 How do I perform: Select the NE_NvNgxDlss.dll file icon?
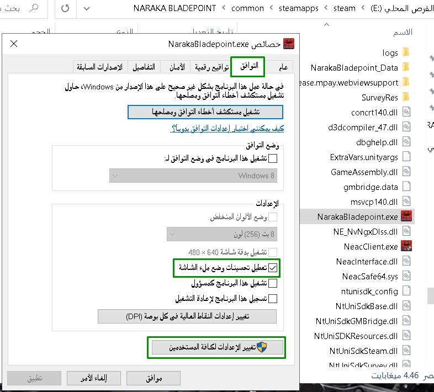(406, 231)
